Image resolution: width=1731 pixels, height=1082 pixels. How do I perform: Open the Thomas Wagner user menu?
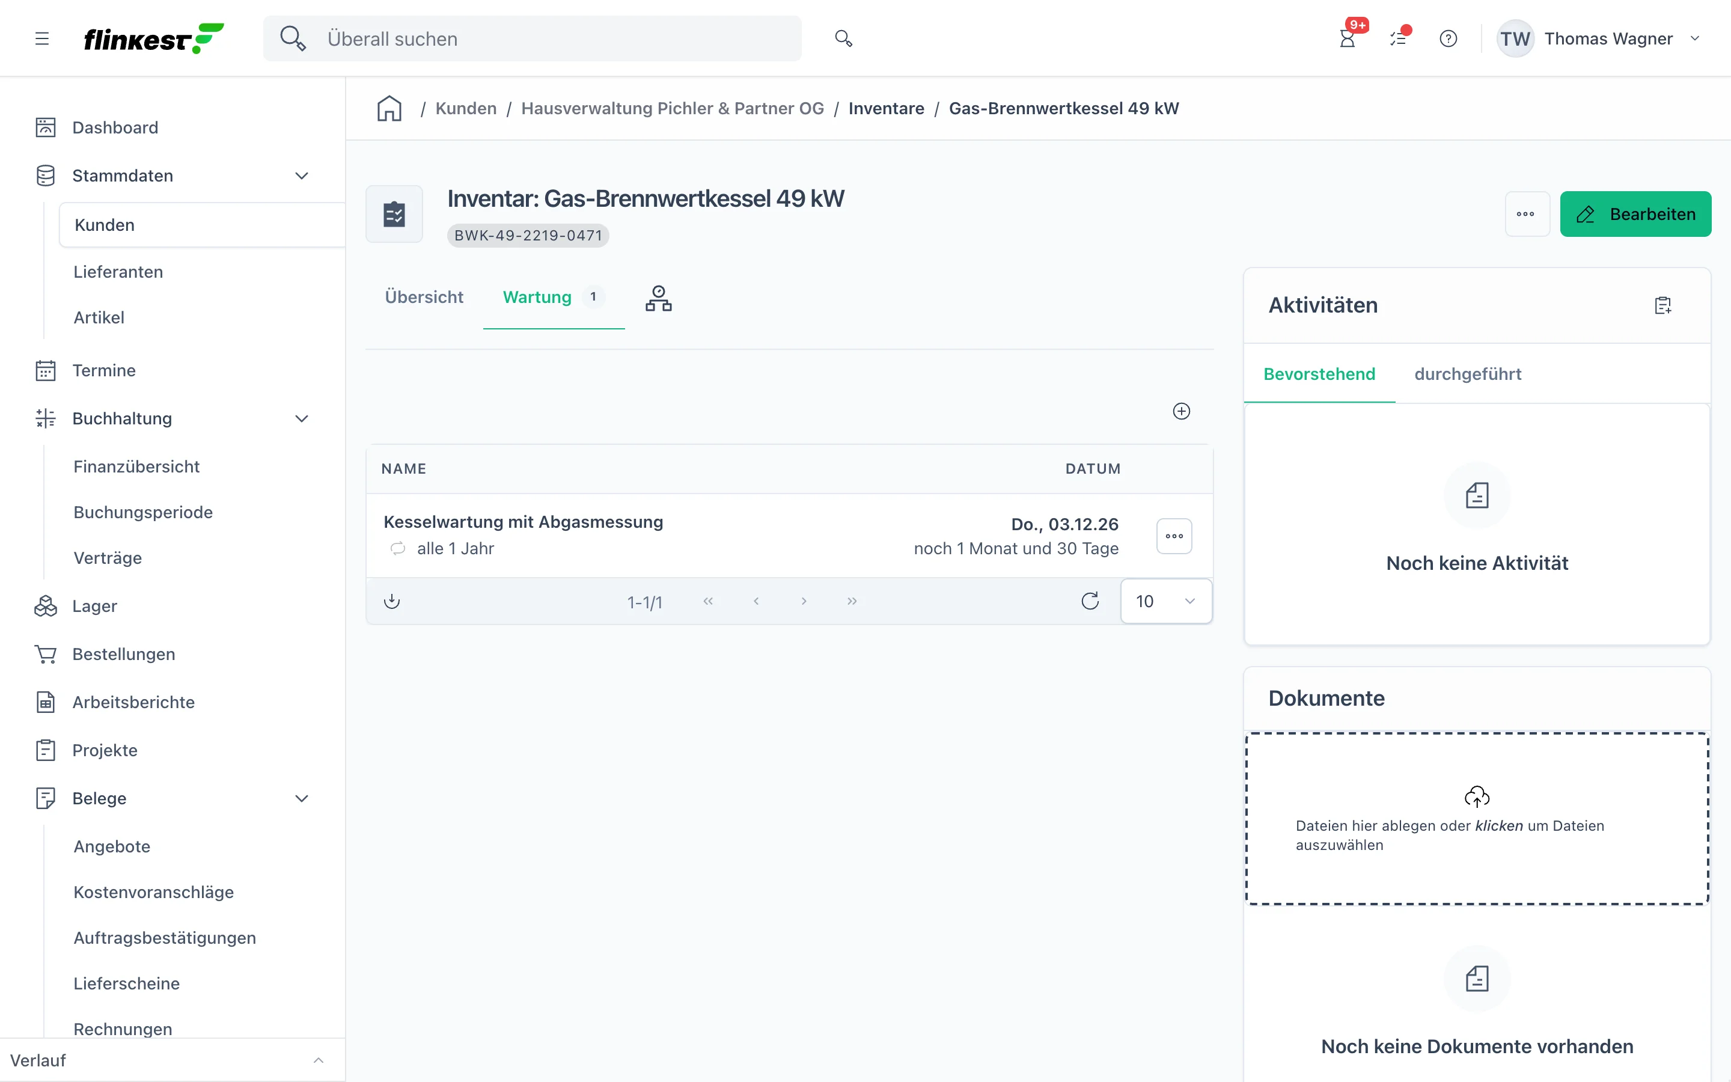tap(1599, 38)
